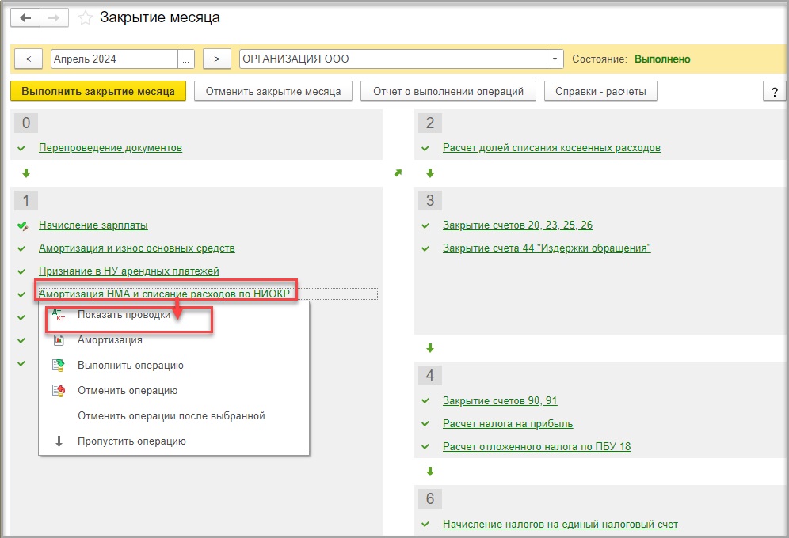This screenshot has width=789, height=538.
Task: Choose Отменить операцию from context menu
Action: pyautogui.click(x=128, y=390)
